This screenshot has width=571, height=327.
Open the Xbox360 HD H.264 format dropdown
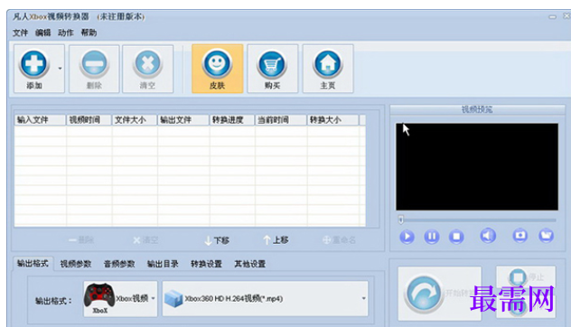(265, 299)
